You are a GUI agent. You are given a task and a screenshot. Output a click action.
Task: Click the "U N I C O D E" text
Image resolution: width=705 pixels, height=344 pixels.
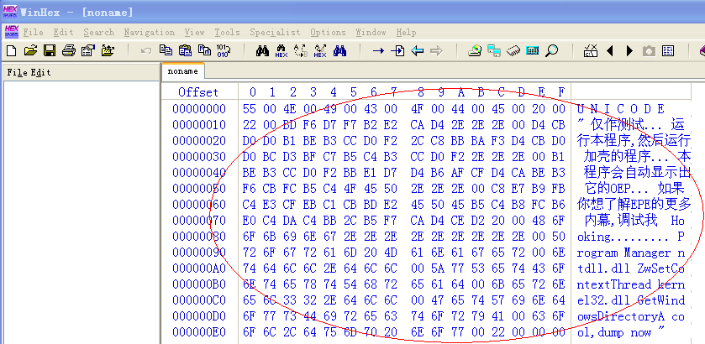(x=620, y=109)
